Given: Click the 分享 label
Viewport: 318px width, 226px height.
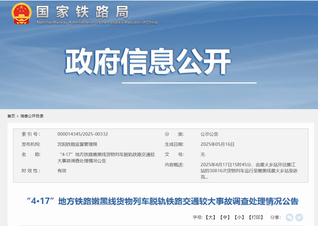Looking at the screenshot, I should (275, 217).
